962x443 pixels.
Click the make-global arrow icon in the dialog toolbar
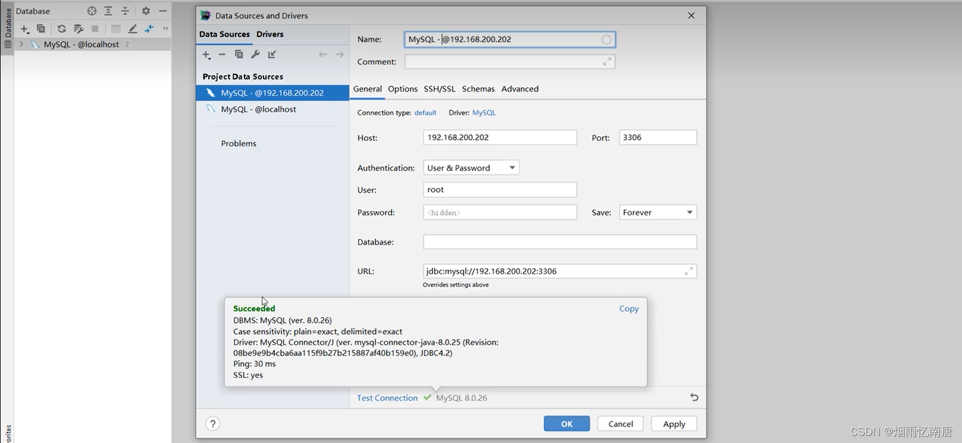[x=272, y=55]
